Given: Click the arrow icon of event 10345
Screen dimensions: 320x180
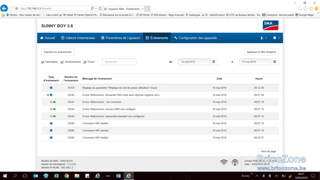Looking at the screenshot, I should 48,95.
